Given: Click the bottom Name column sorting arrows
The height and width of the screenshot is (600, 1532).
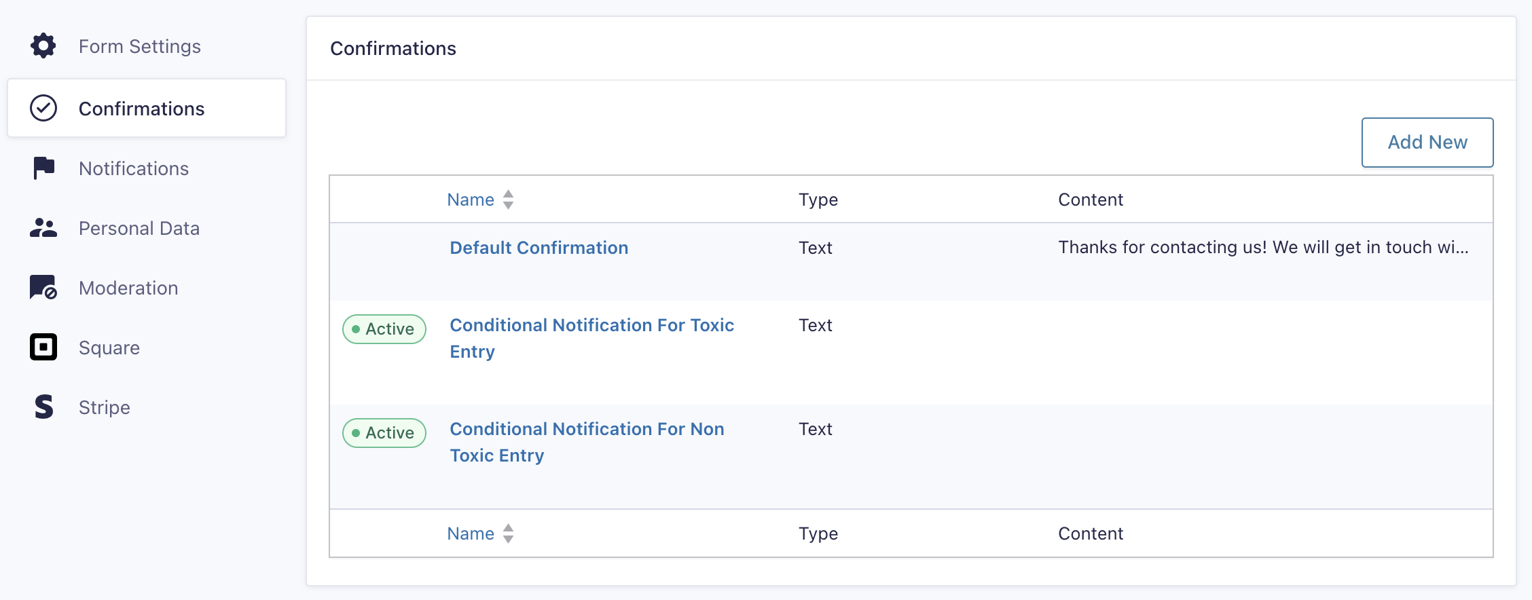Looking at the screenshot, I should pos(508,533).
